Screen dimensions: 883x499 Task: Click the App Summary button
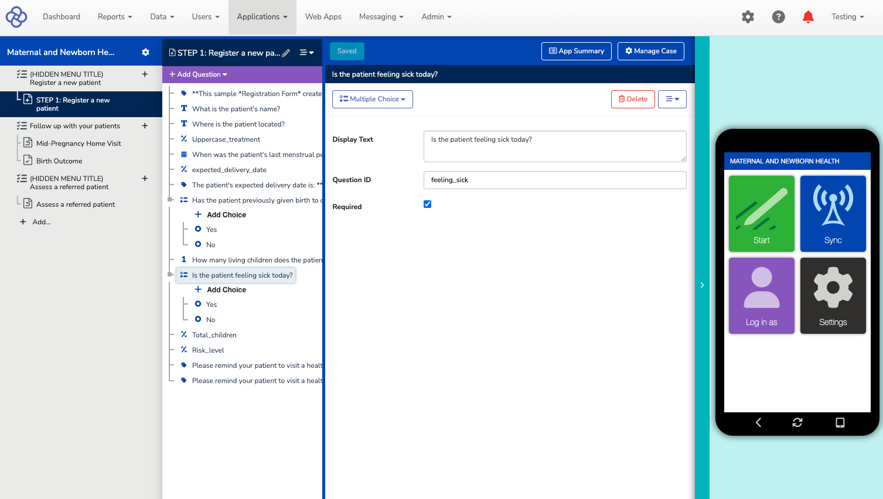click(576, 51)
